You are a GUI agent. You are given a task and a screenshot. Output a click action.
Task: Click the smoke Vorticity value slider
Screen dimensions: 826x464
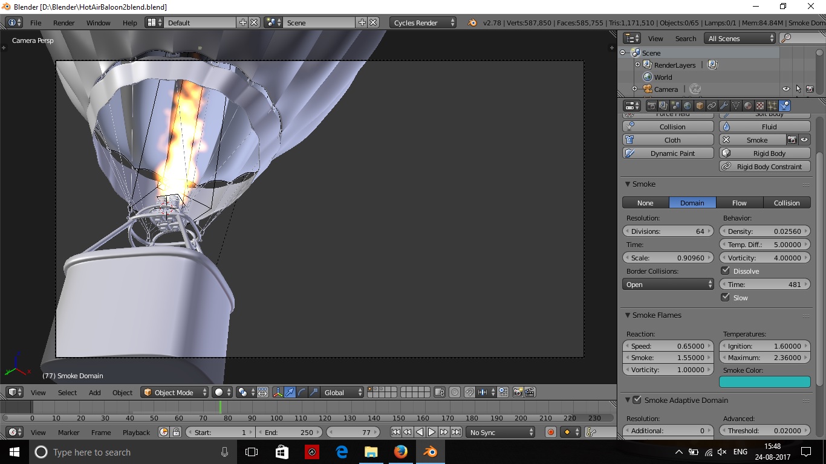[765, 258]
